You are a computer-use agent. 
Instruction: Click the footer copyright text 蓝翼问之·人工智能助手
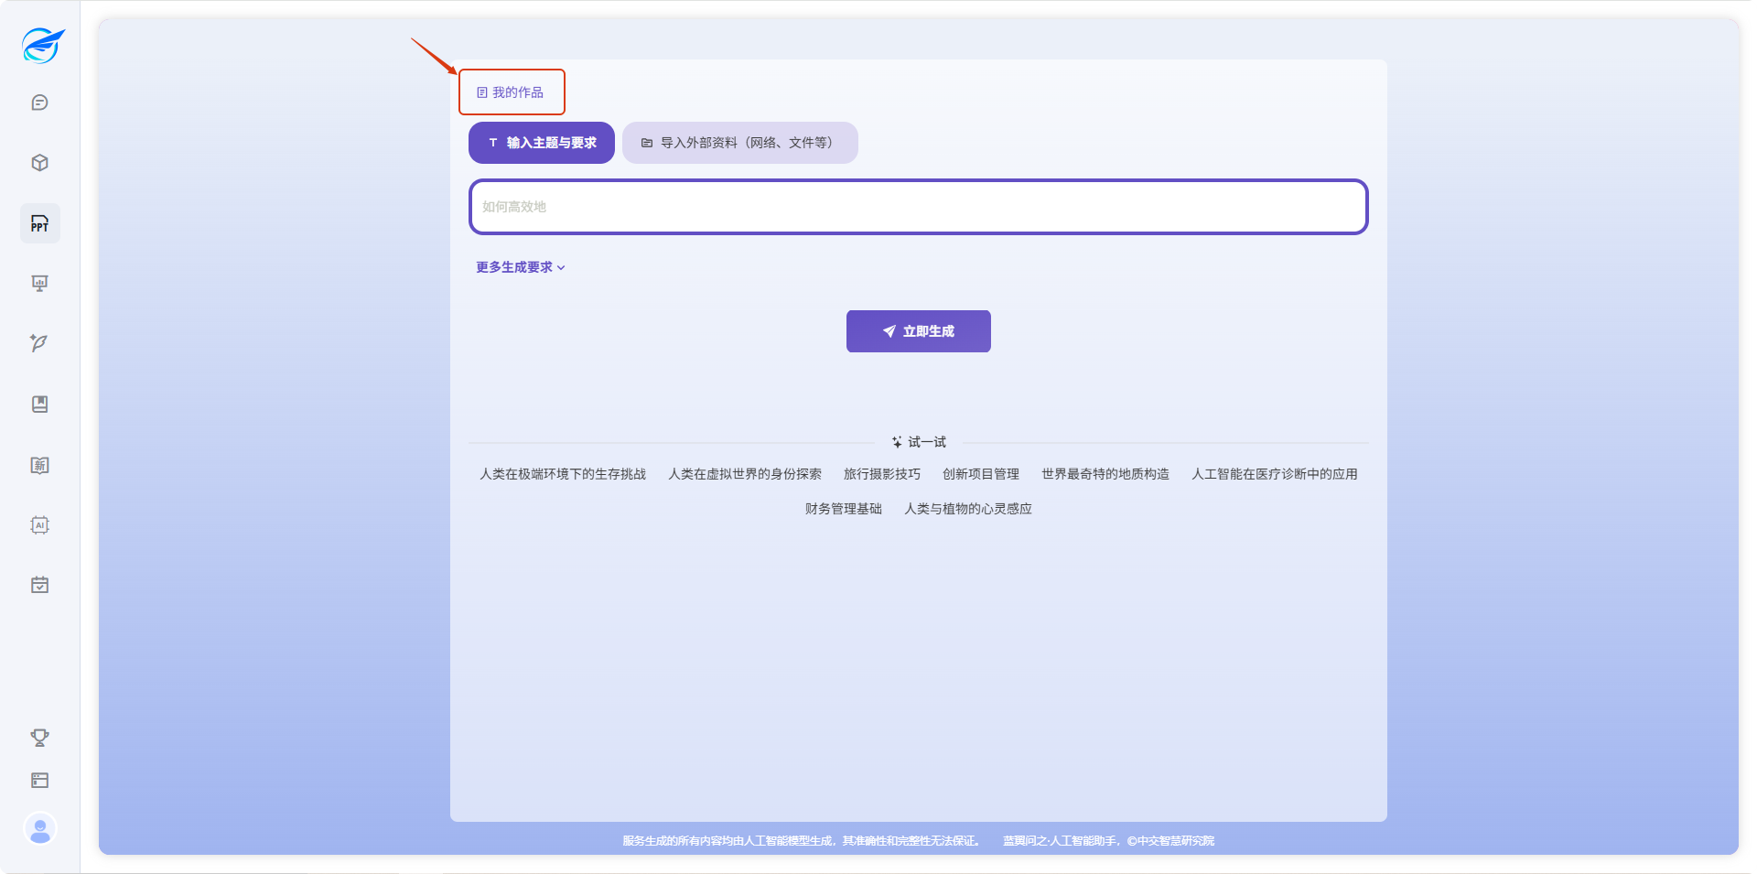coord(1108,841)
